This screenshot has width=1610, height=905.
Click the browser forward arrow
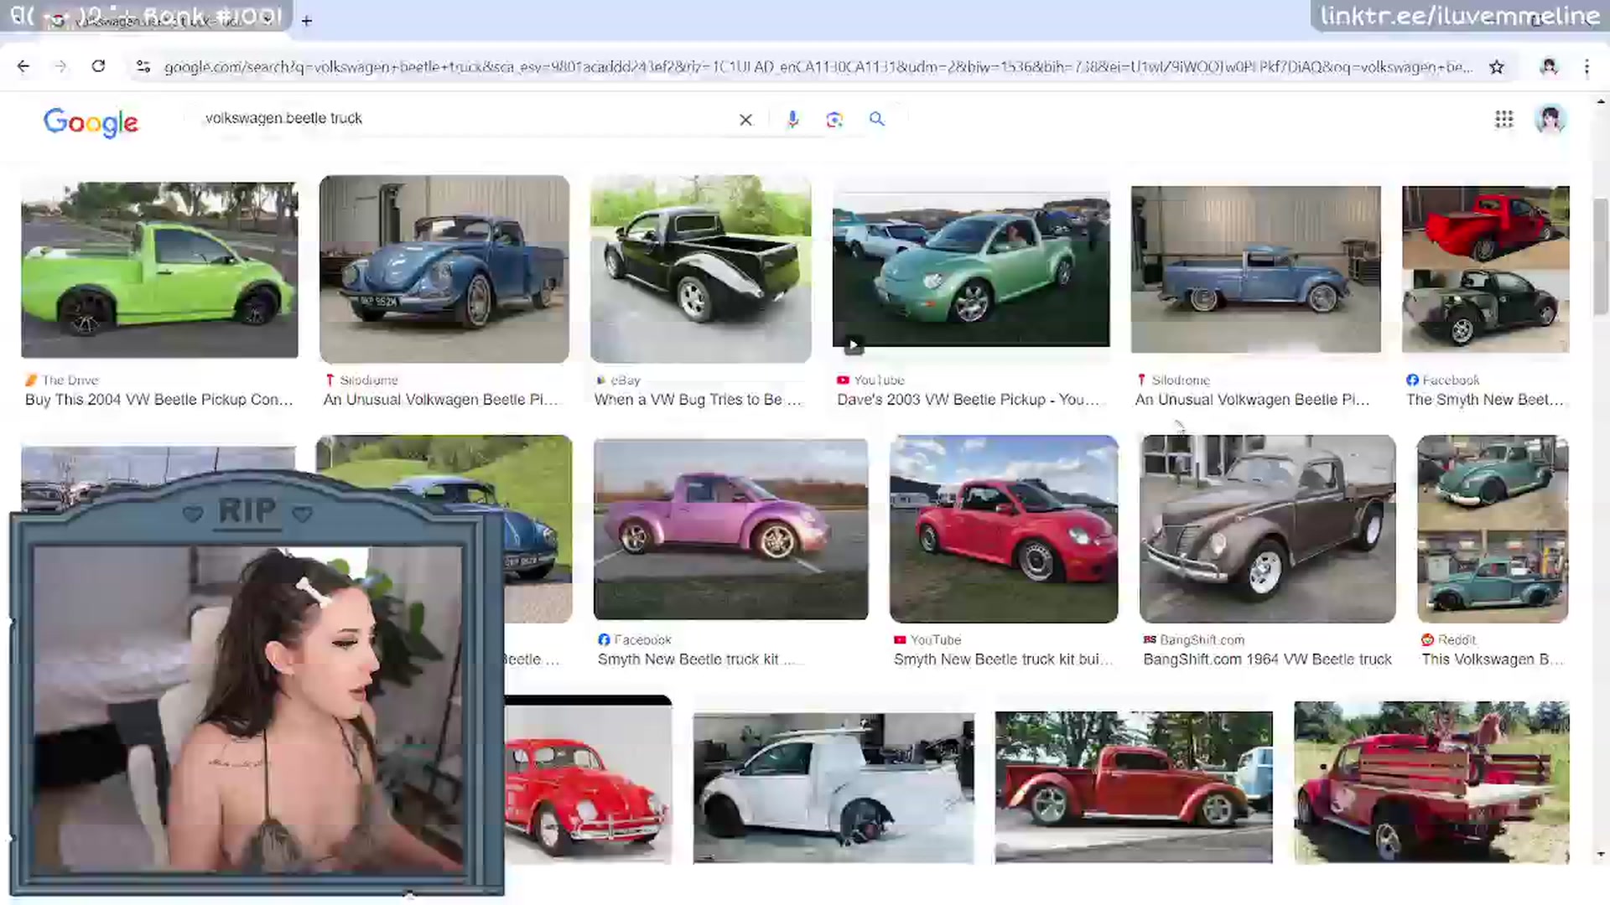point(60,66)
